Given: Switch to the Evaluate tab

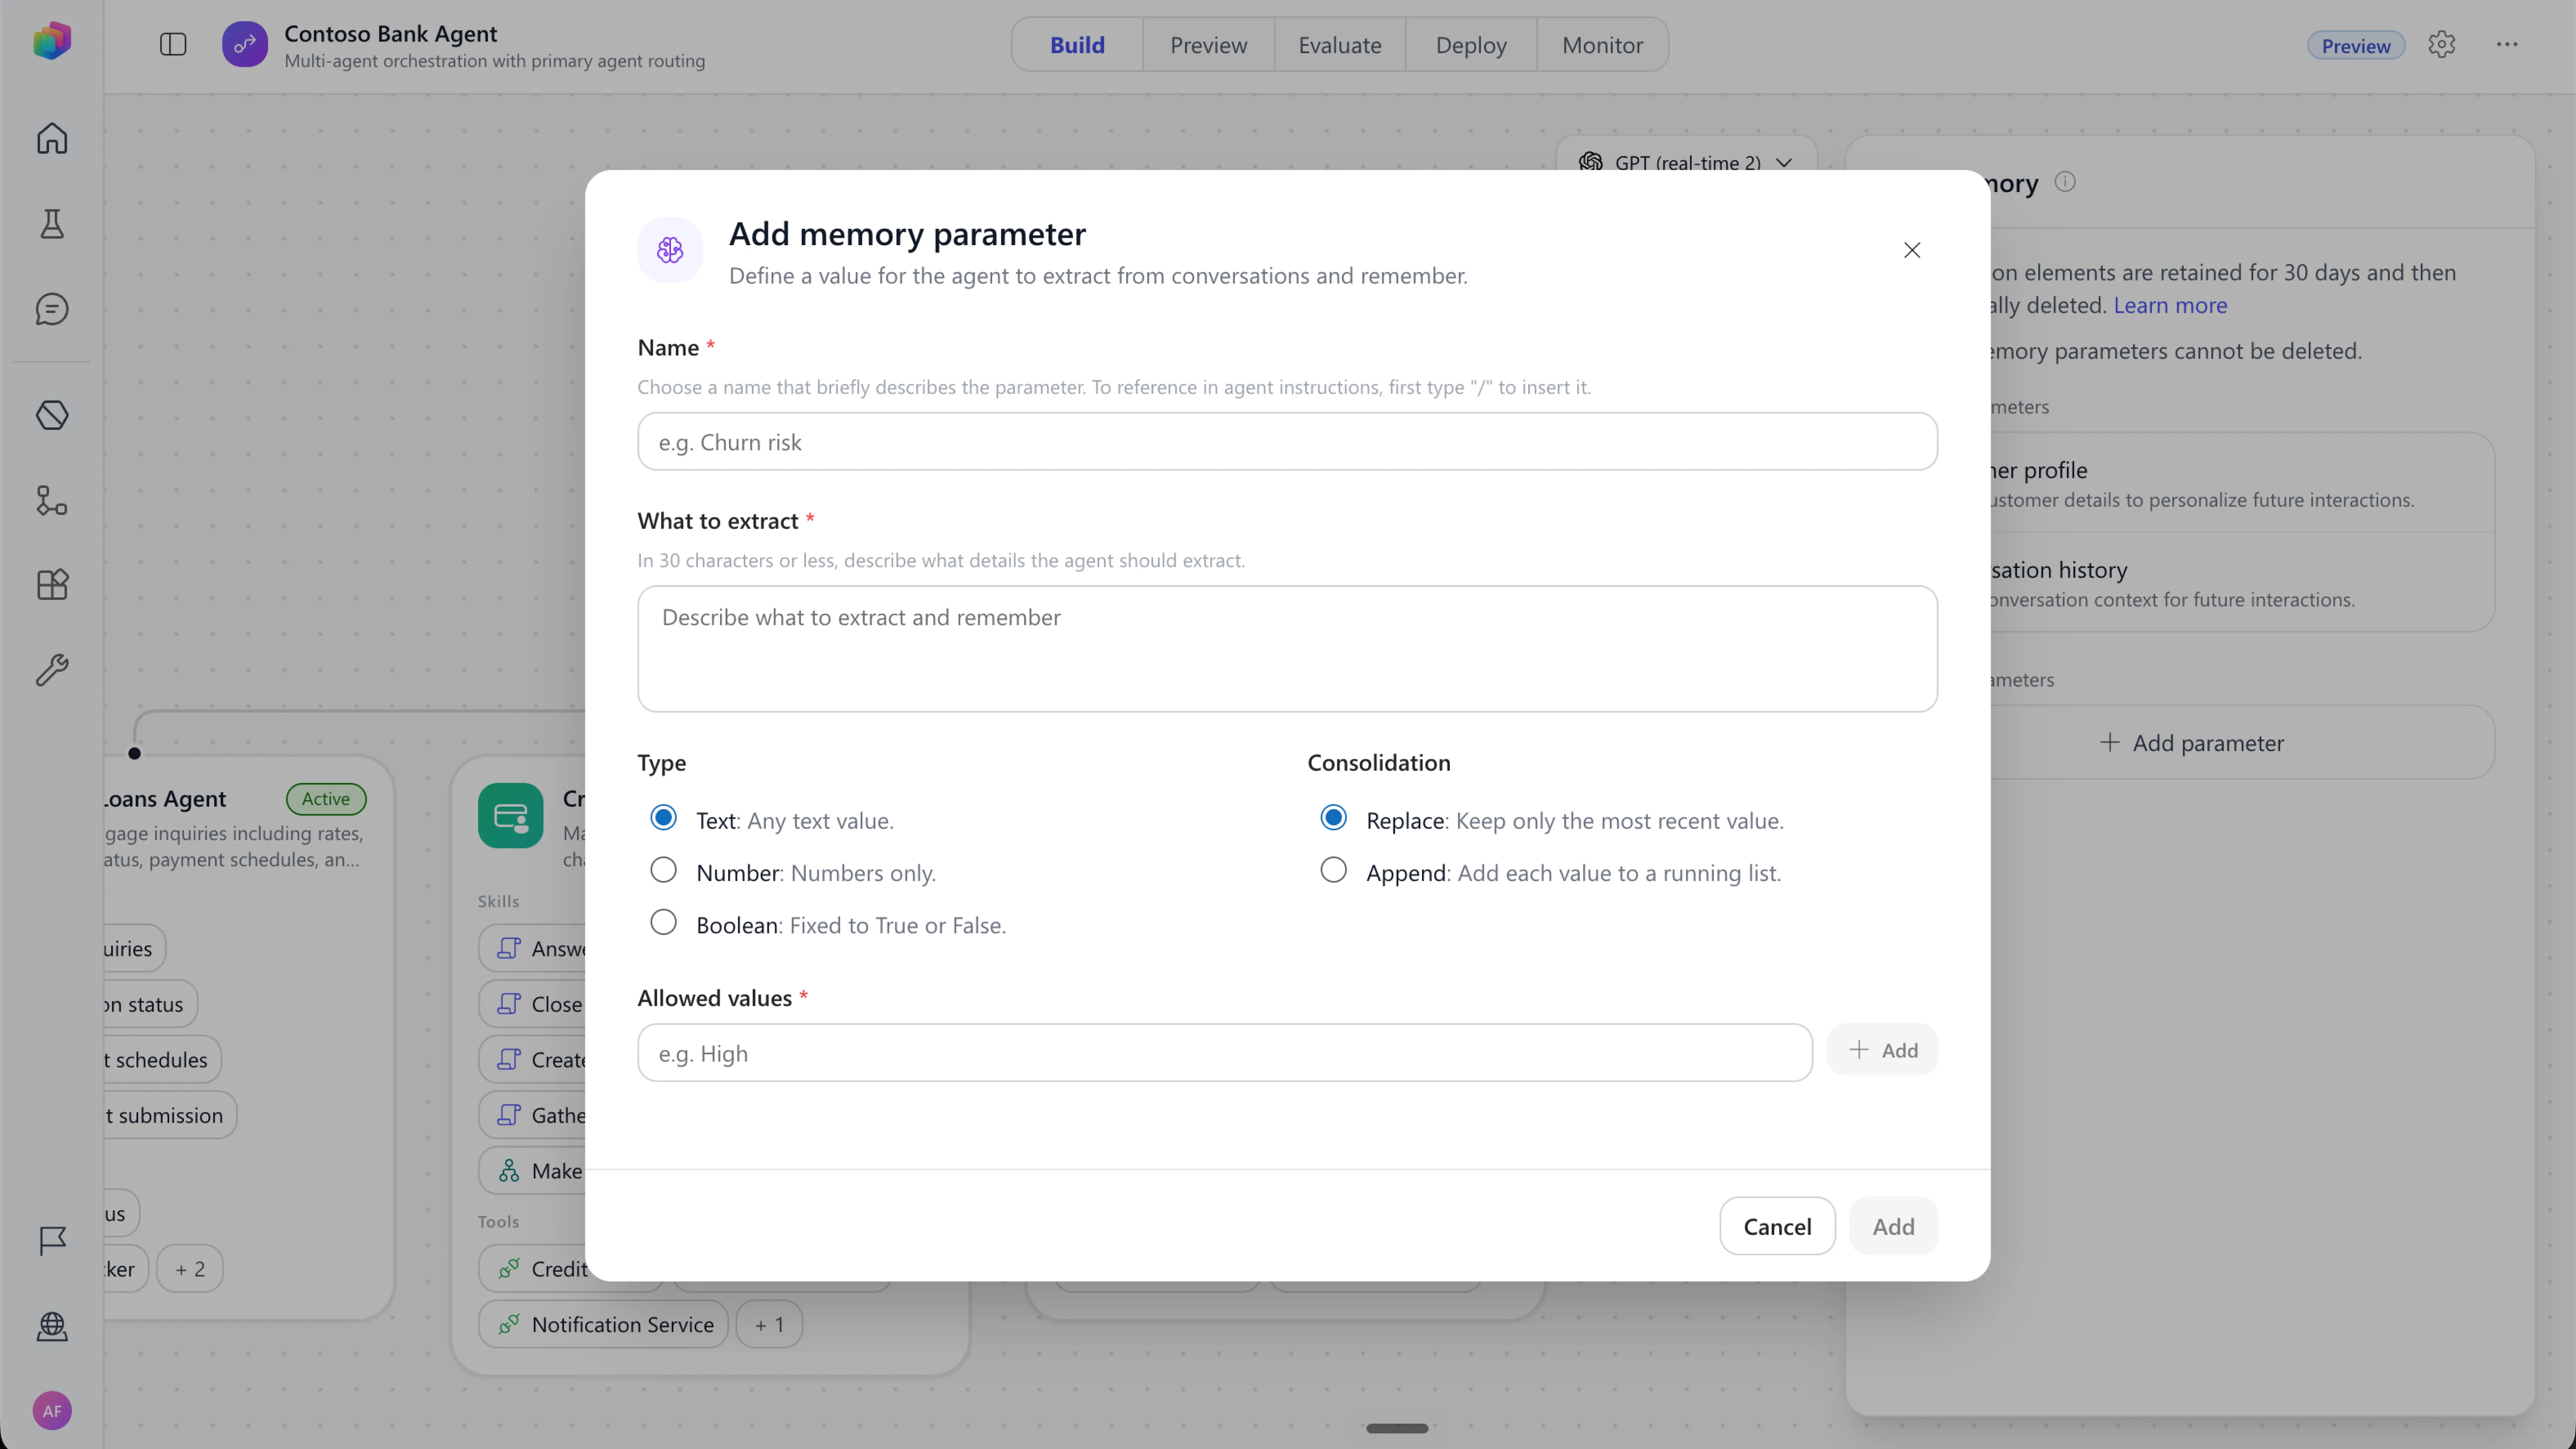Looking at the screenshot, I should 1340,45.
